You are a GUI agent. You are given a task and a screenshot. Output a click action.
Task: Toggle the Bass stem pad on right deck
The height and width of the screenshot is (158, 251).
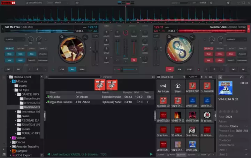click(x=231, y=54)
